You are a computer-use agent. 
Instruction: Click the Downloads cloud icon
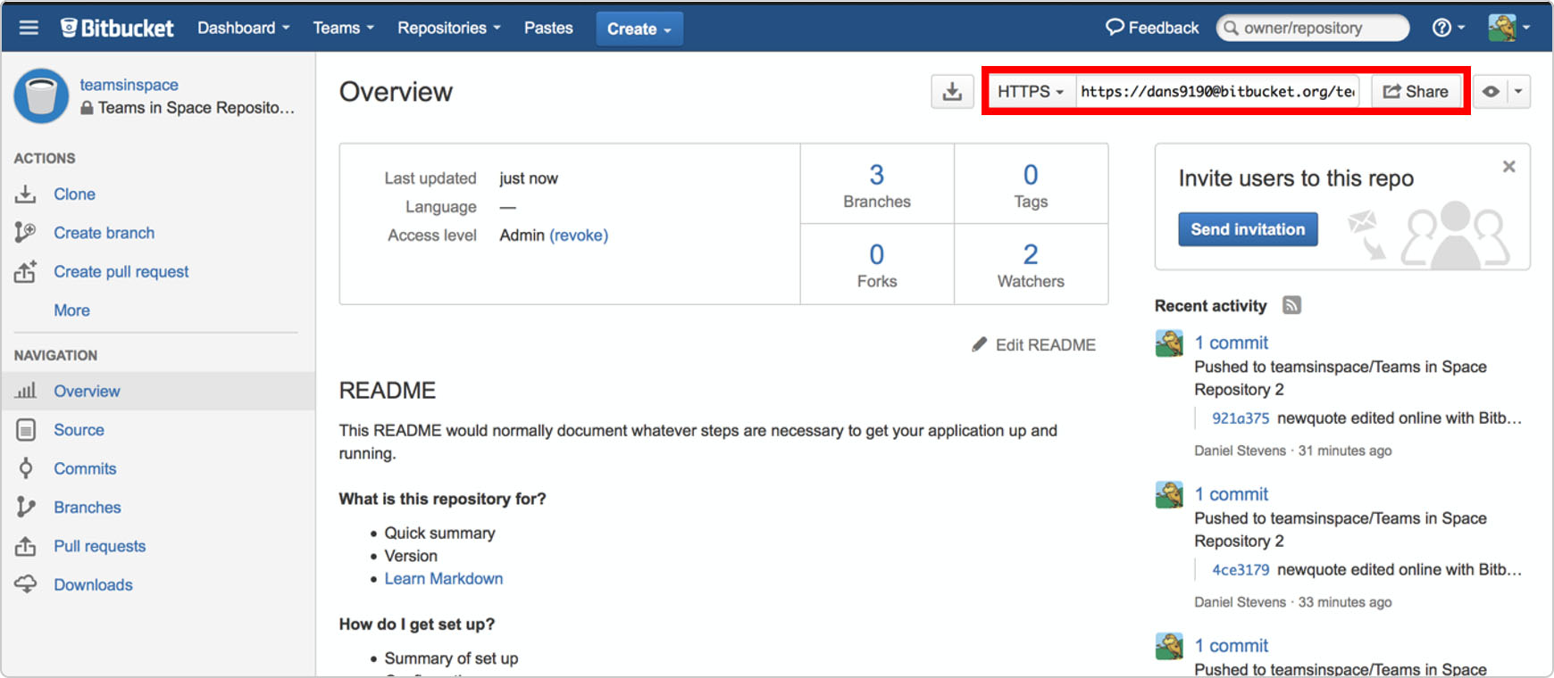[26, 584]
